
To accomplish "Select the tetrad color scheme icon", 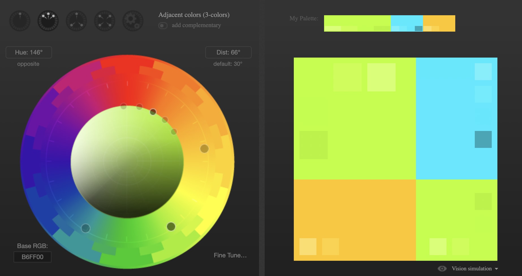I will [x=105, y=21].
